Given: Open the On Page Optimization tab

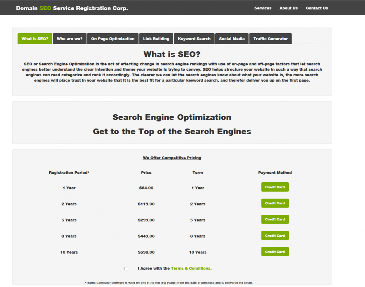Looking at the screenshot, I should [x=113, y=38].
